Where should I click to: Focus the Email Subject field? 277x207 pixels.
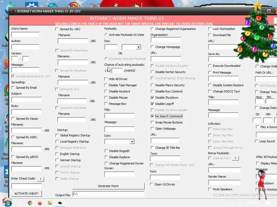pyautogui.click(x=27, y=99)
